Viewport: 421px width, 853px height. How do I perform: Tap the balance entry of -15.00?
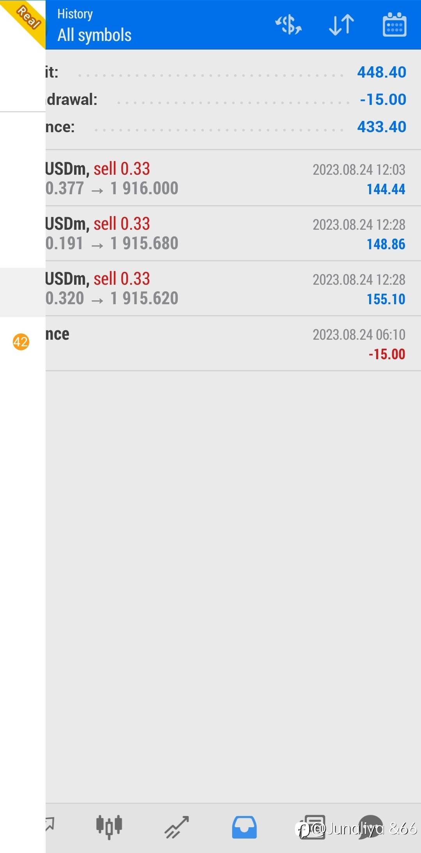225,344
